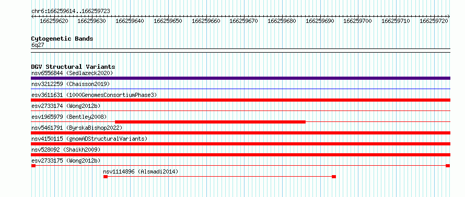Click the red nsv5461791 variant bar
This screenshot has height=197, width=465.
[x=240, y=133]
